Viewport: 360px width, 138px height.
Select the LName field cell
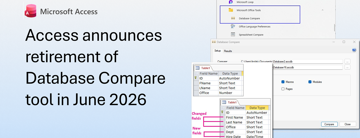(x=208, y=88)
